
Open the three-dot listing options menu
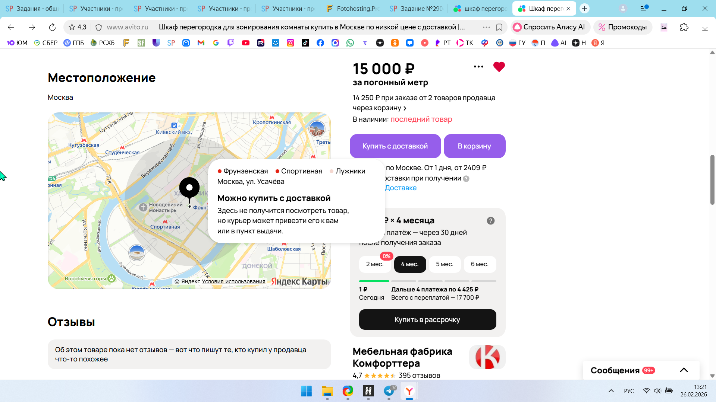pos(478,67)
